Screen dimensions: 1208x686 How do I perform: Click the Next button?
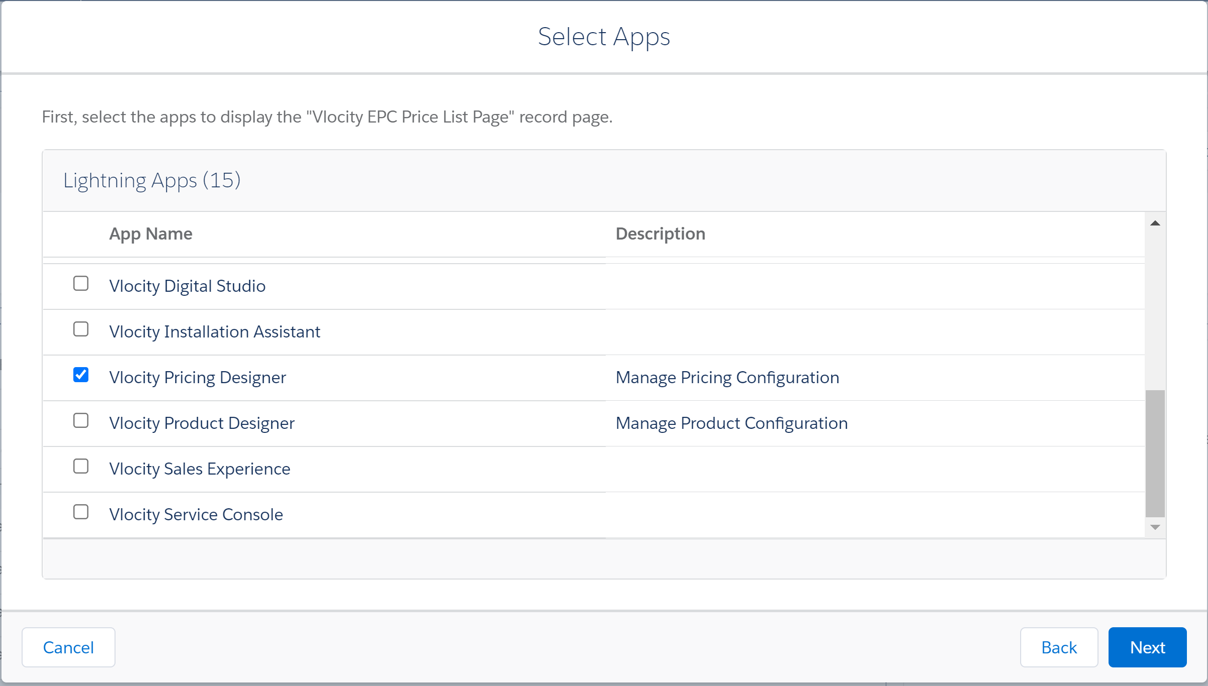pyautogui.click(x=1147, y=647)
